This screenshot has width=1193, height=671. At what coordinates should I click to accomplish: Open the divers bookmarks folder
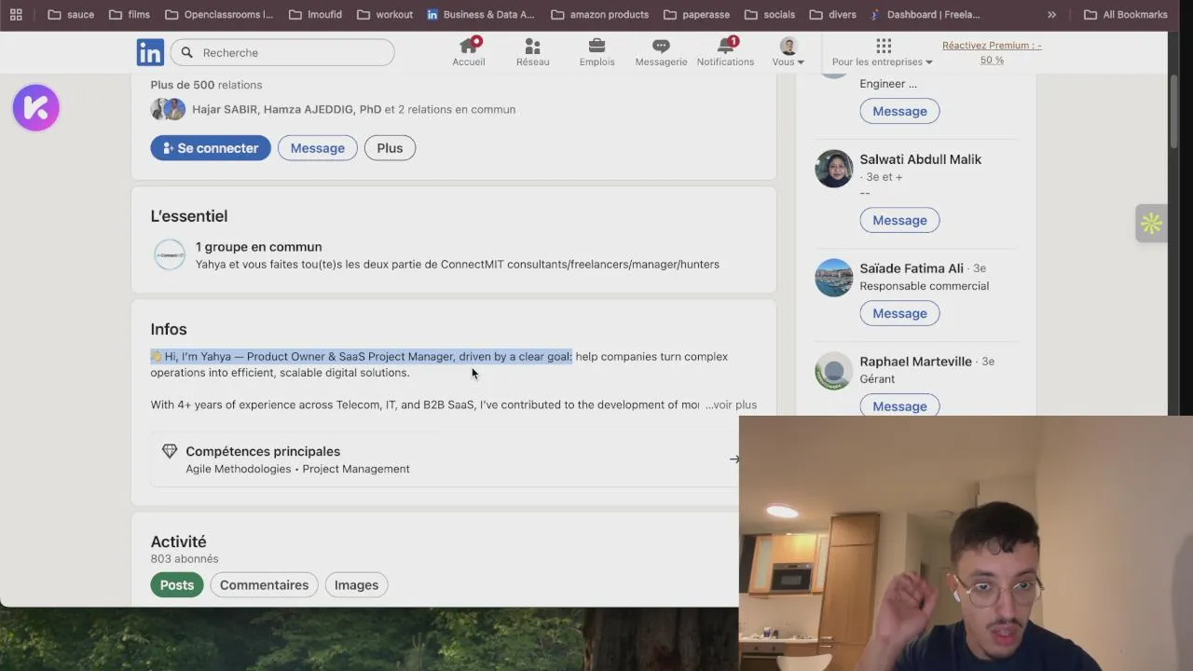coord(832,15)
